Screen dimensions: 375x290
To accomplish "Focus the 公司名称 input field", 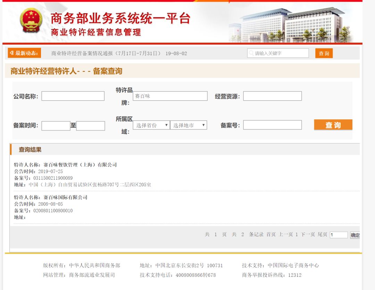I will coord(73,96).
